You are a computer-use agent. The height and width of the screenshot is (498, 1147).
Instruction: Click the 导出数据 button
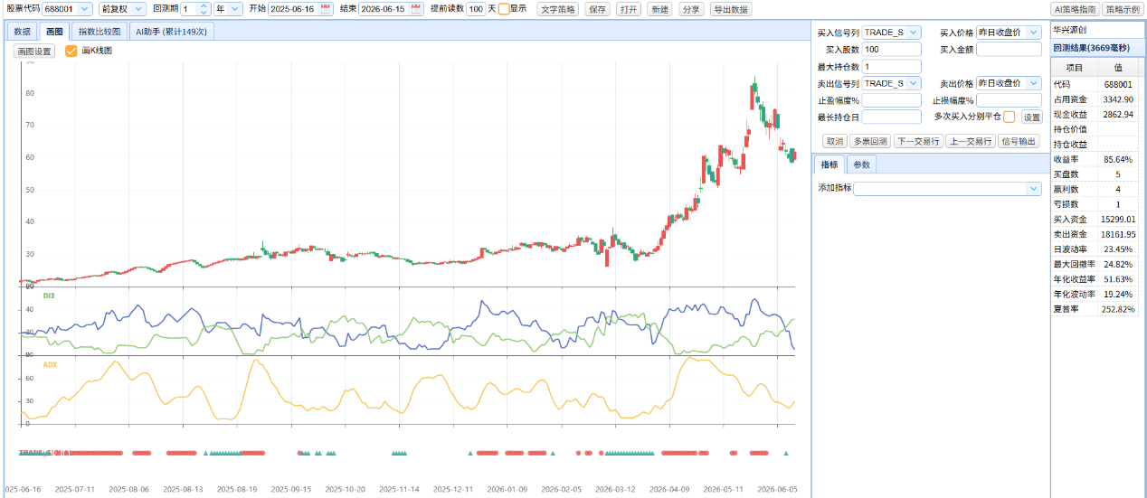tap(730, 9)
